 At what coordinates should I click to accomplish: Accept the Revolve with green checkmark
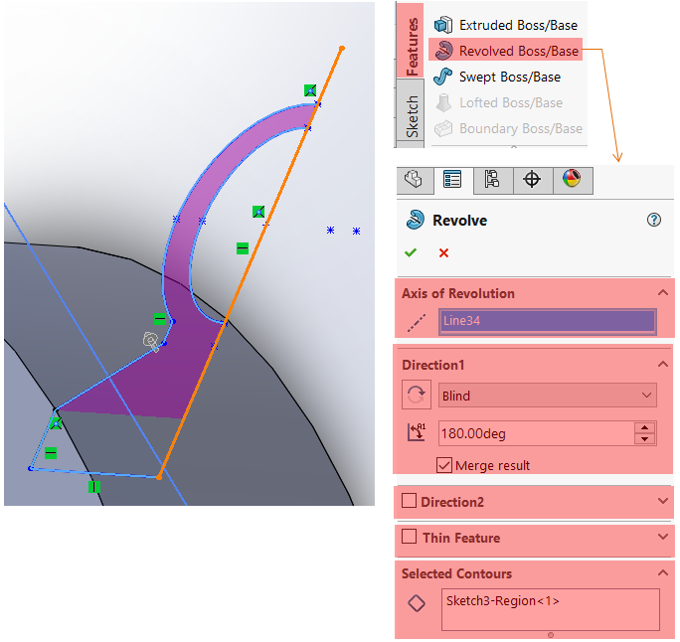click(411, 252)
